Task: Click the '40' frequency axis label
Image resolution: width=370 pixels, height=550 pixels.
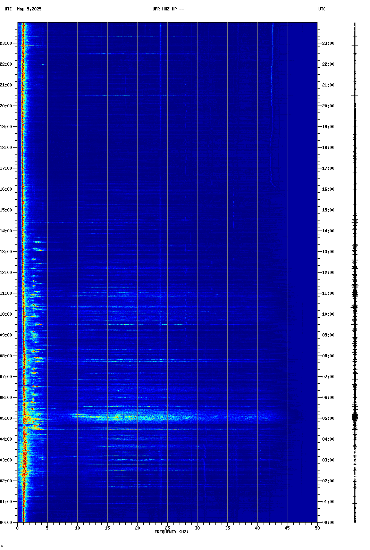Action: [257, 528]
